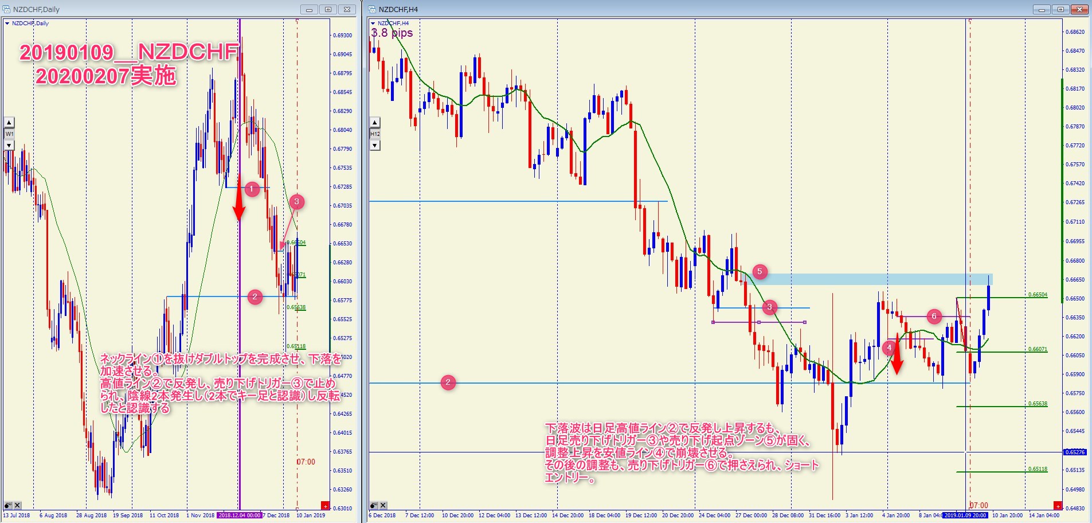Step timeframe up on Daily chart
Image resolution: width=1092 pixels, height=523 pixels.
pos(9,122)
